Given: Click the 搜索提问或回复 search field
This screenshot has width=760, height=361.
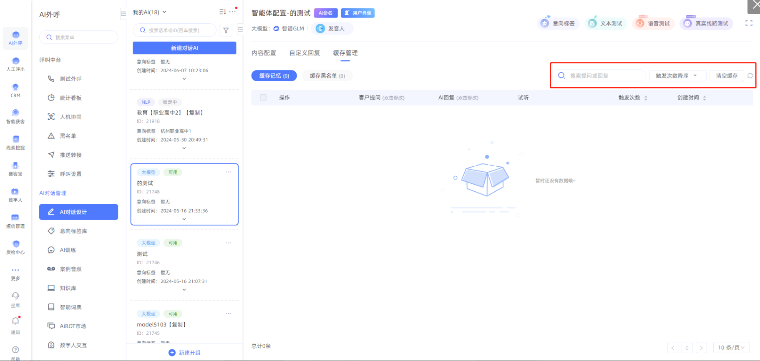Looking at the screenshot, I should tap(605, 76).
